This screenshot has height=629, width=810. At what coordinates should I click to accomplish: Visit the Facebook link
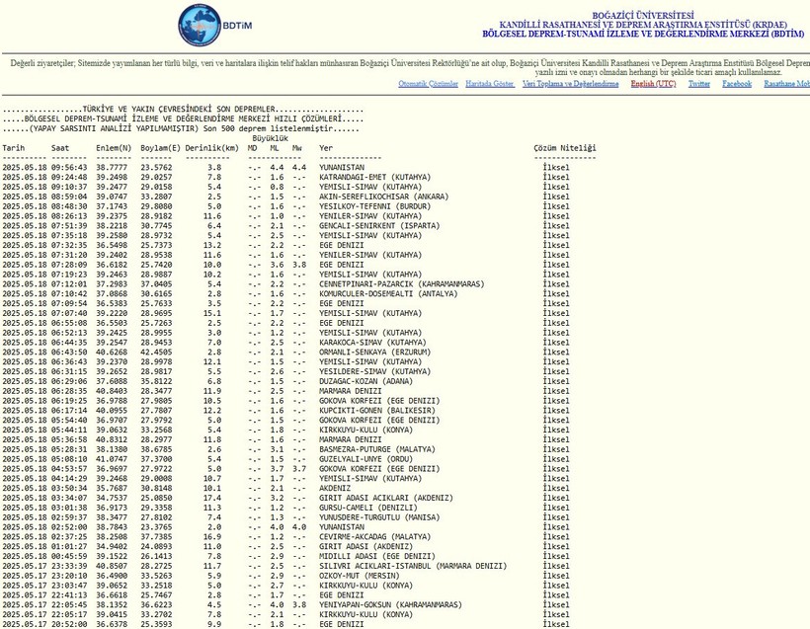[737, 84]
